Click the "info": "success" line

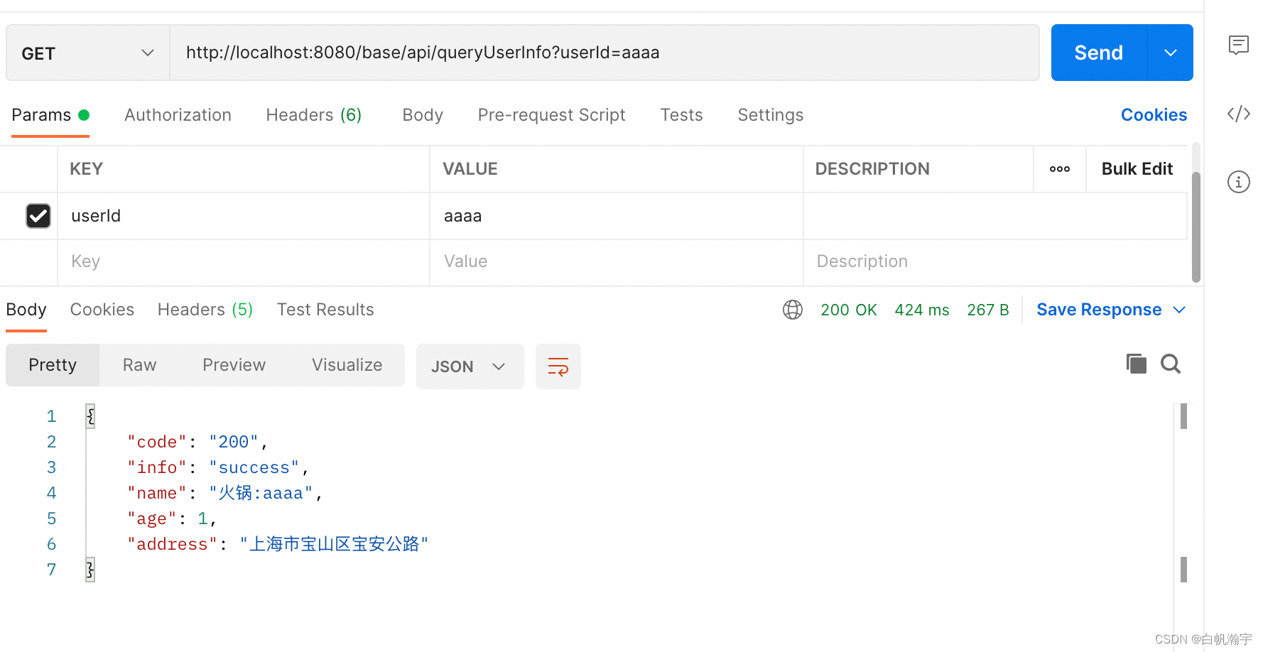point(218,467)
